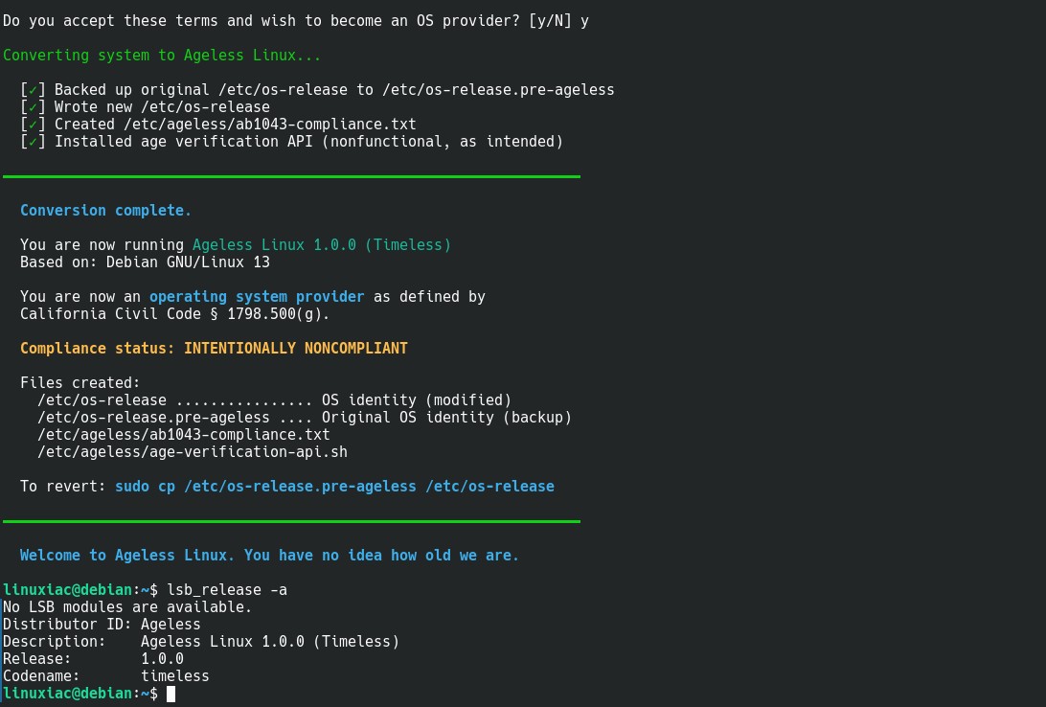Image resolution: width=1046 pixels, height=707 pixels.
Task: Click the block cursor at the last prompt
Action: click(x=171, y=694)
